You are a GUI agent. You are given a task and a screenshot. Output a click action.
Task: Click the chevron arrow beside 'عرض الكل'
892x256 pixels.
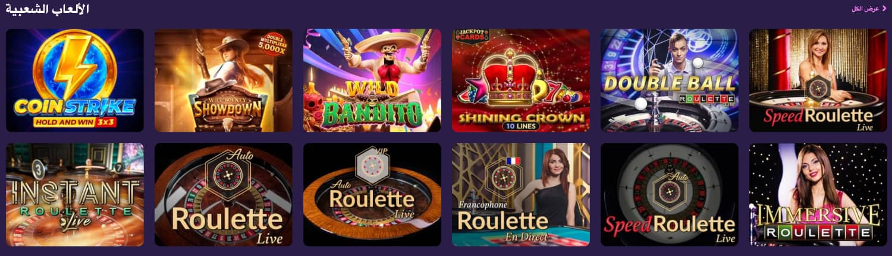[884, 8]
